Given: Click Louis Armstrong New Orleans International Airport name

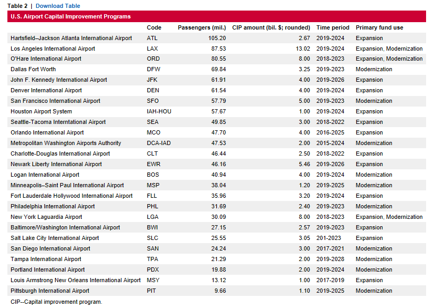Looking at the screenshot, I should [x=76, y=280].
